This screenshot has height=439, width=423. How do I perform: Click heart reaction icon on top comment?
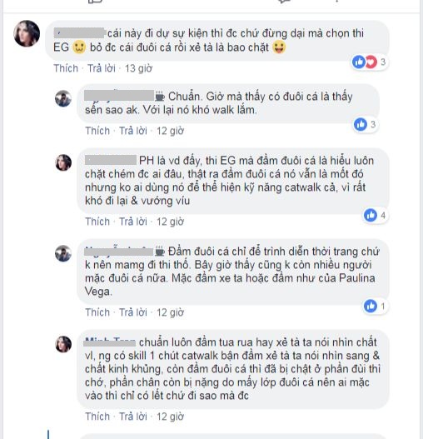(x=371, y=62)
